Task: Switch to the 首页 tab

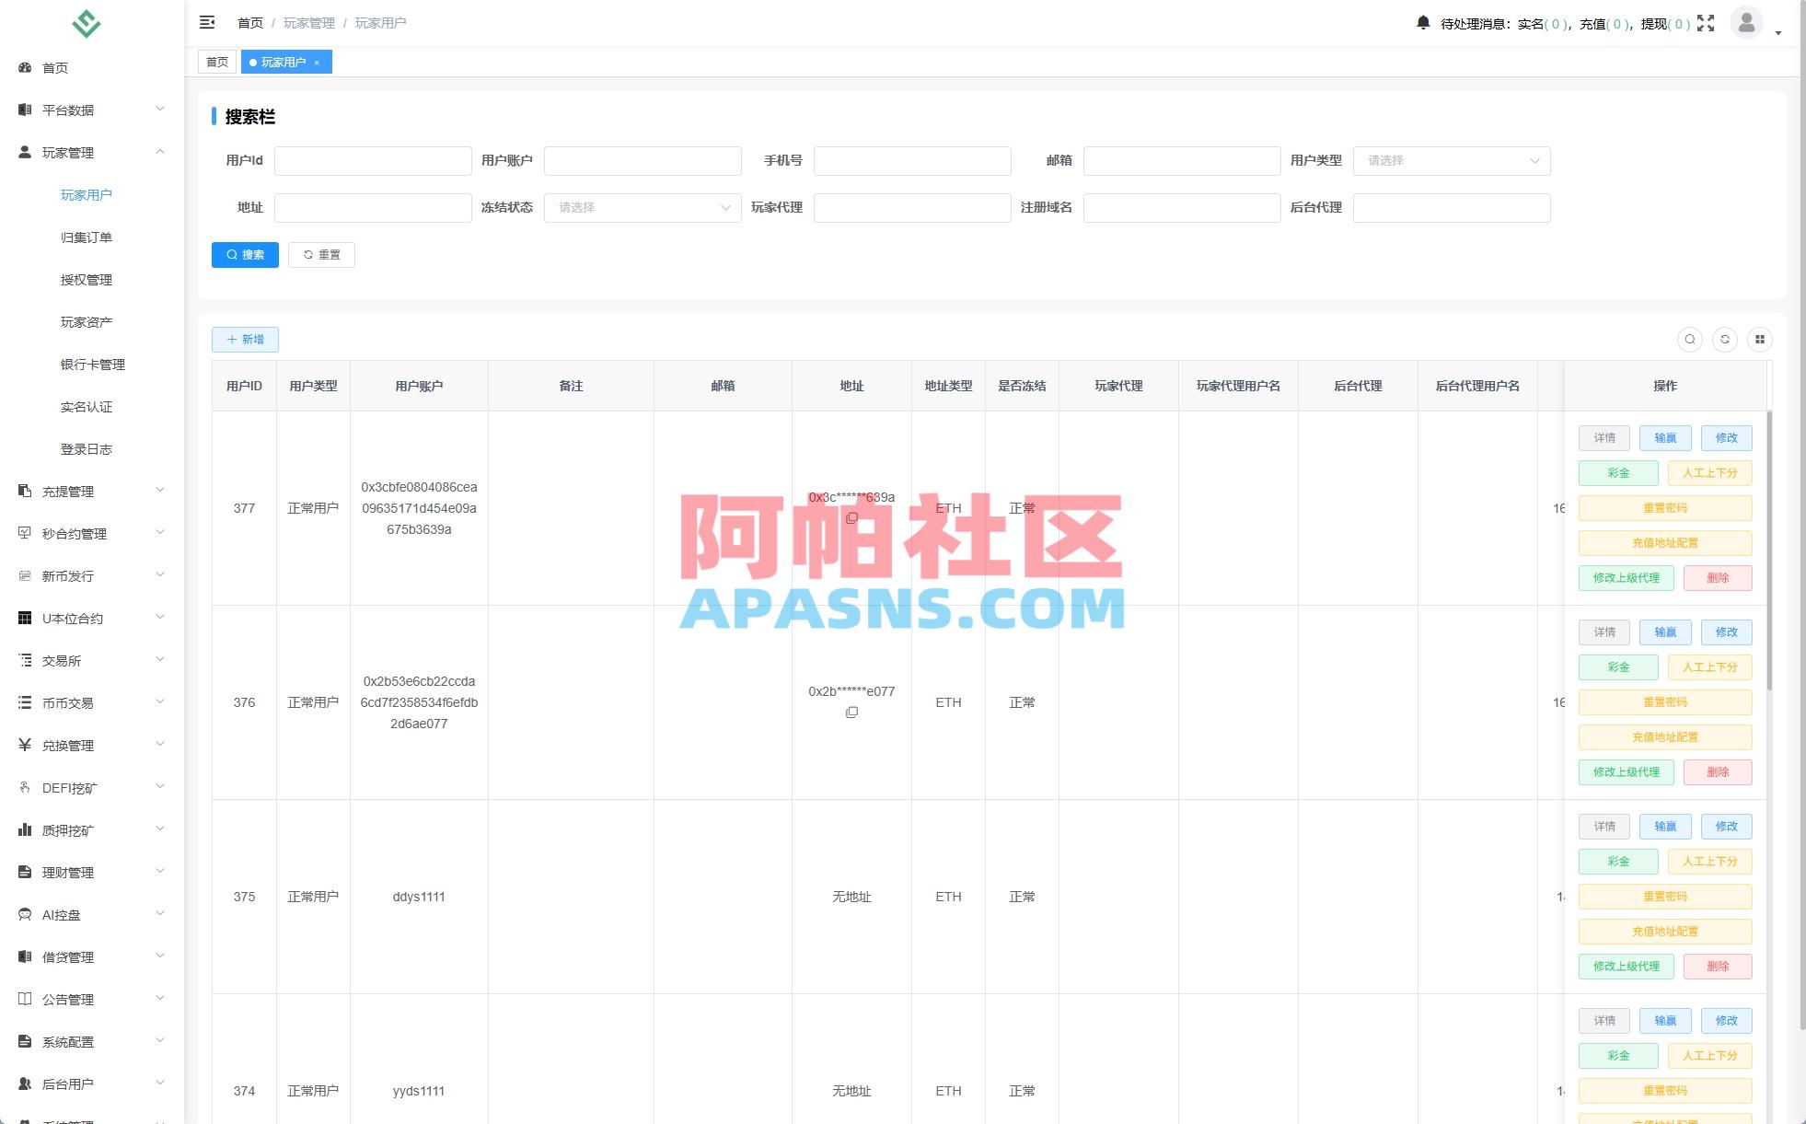Action: pyautogui.click(x=216, y=62)
